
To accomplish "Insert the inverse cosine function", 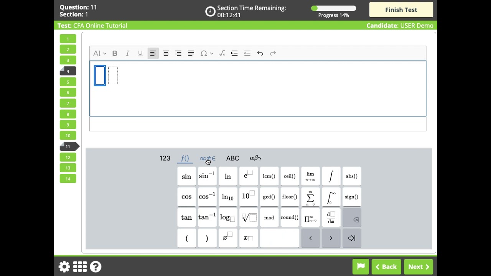I will (x=207, y=197).
